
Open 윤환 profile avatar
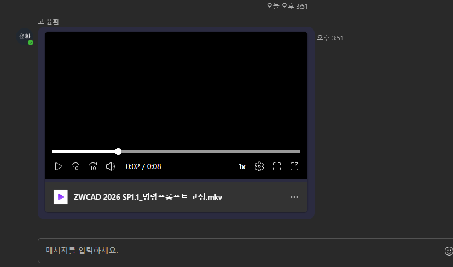25,37
